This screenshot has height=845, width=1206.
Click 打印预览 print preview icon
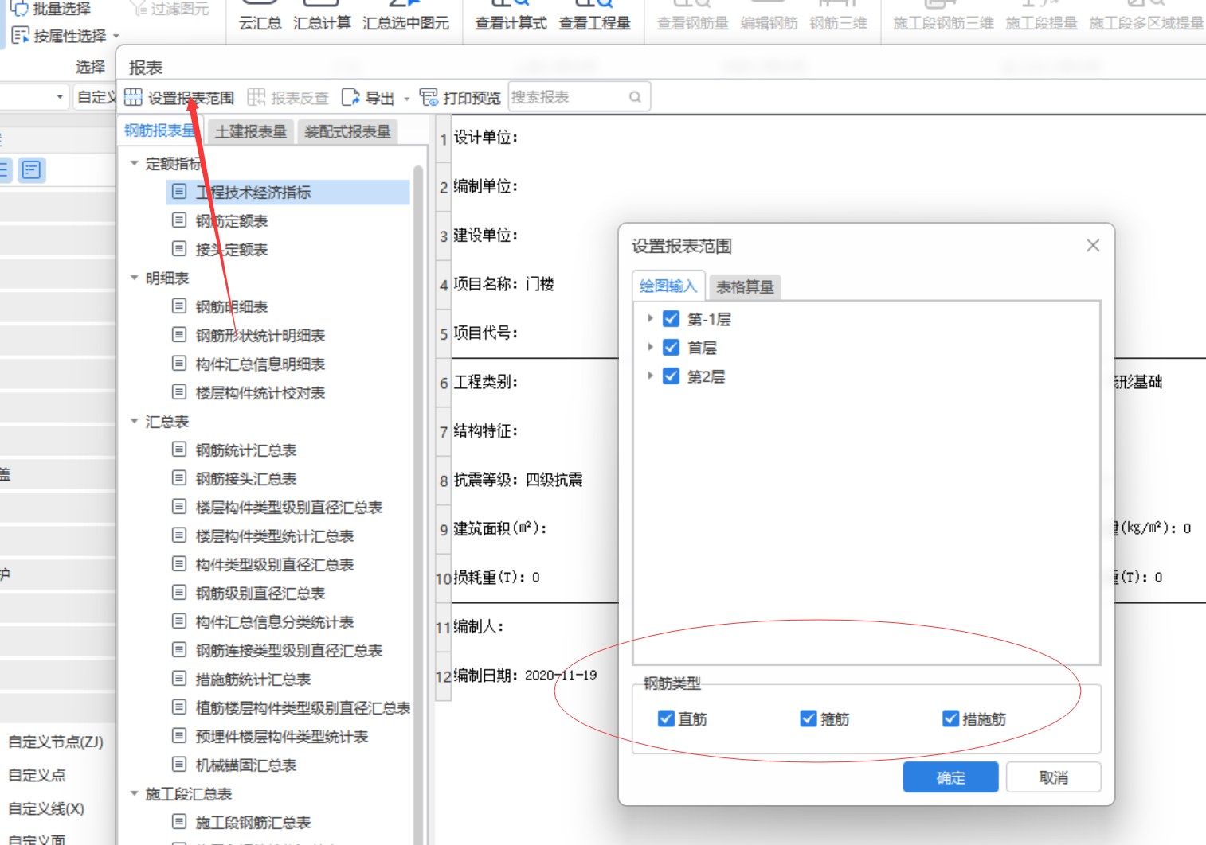[429, 98]
